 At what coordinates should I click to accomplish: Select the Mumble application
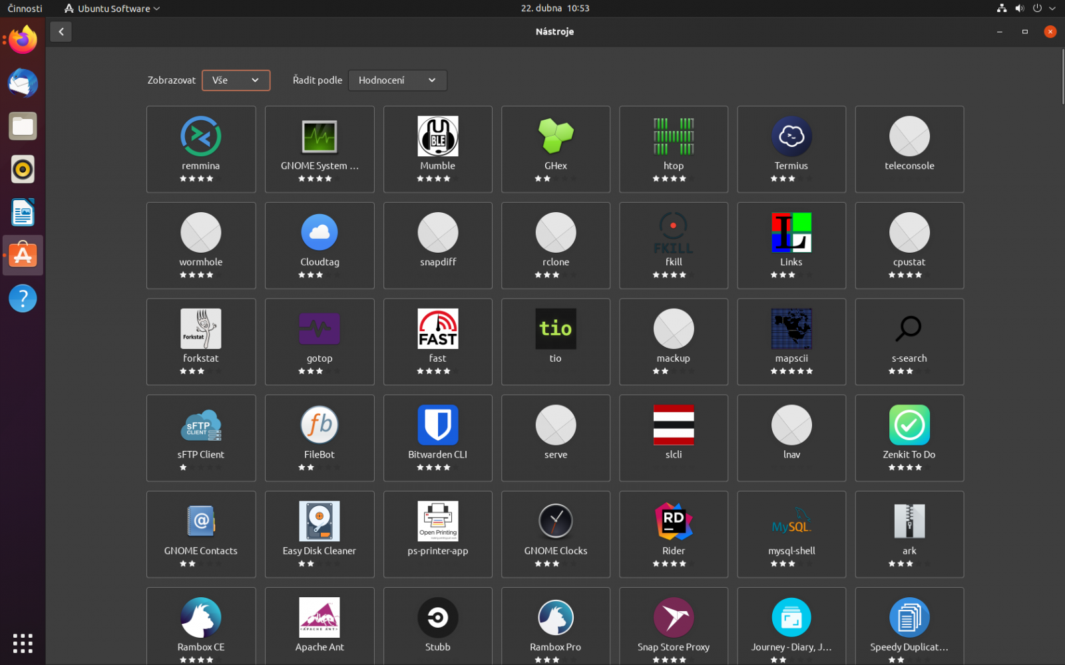point(437,149)
